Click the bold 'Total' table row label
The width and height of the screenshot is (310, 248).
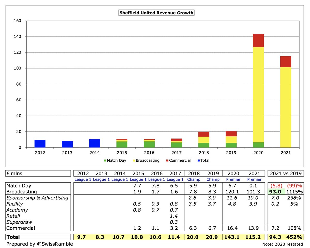point(14,237)
